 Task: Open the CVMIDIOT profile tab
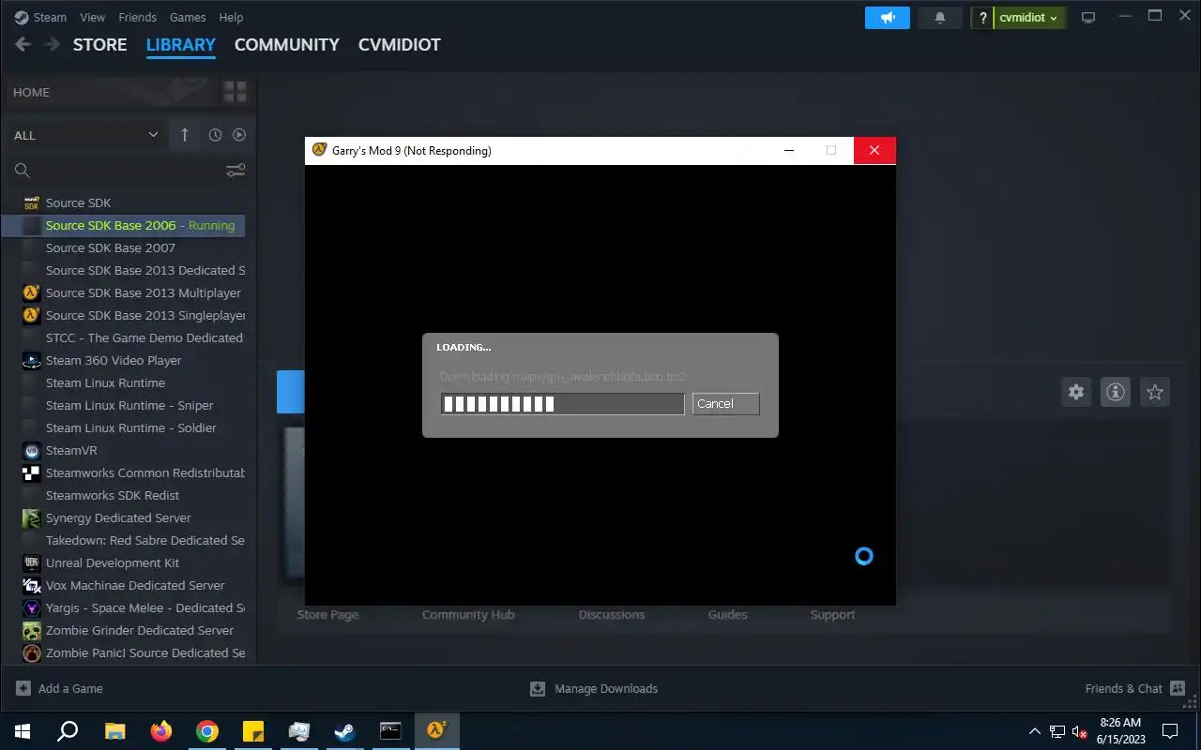click(399, 44)
